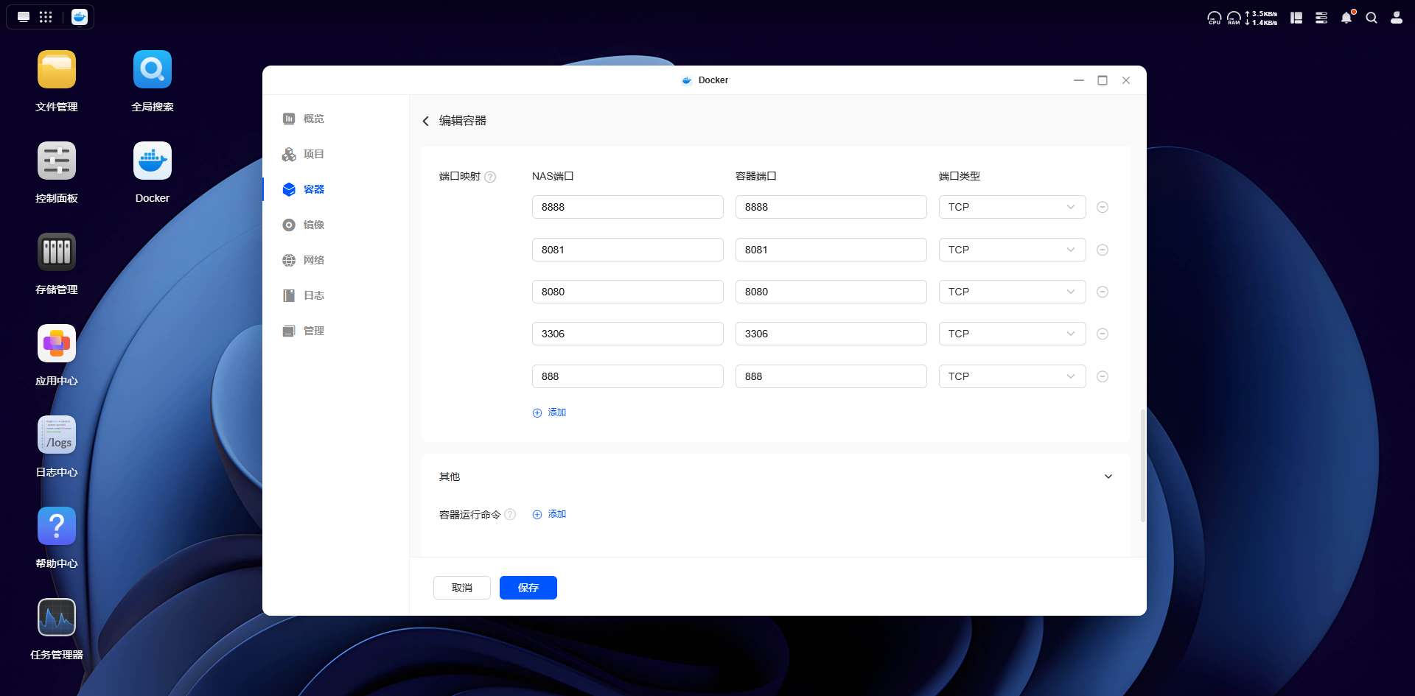Open 应用中心 desktop icon
Screen dimensions: 1415x696
[57, 344]
